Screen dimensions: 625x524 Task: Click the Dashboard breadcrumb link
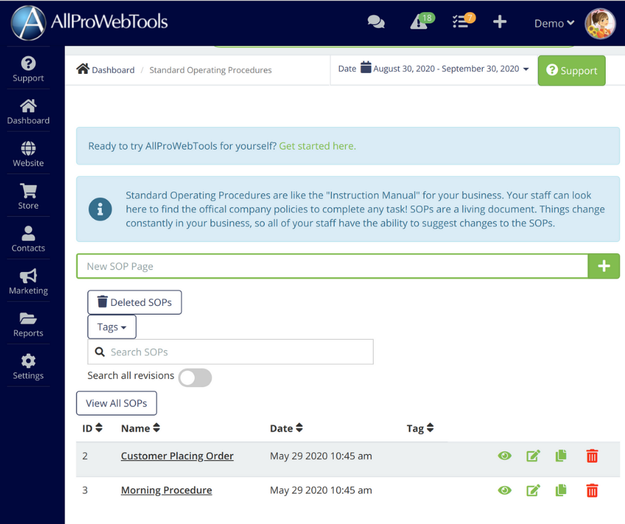pyautogui.click(x=113, y=70)
